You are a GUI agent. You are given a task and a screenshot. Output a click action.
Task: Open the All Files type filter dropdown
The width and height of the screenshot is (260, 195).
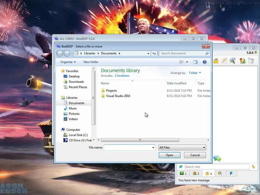182,148
